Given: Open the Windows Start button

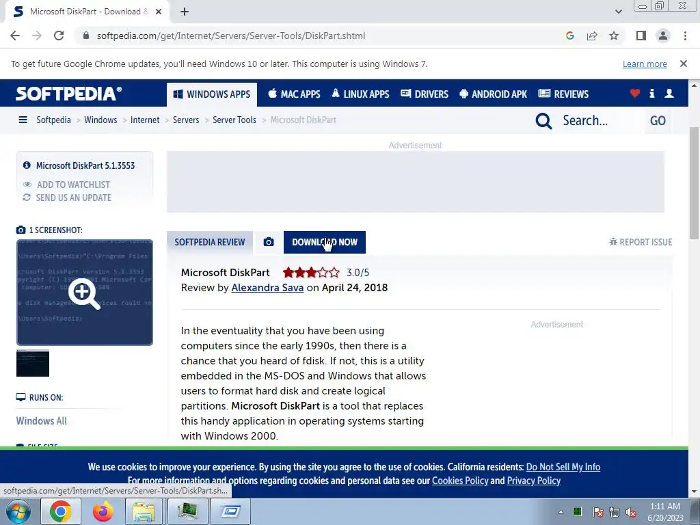Looking at the screenshot, I should pos(18,511).
